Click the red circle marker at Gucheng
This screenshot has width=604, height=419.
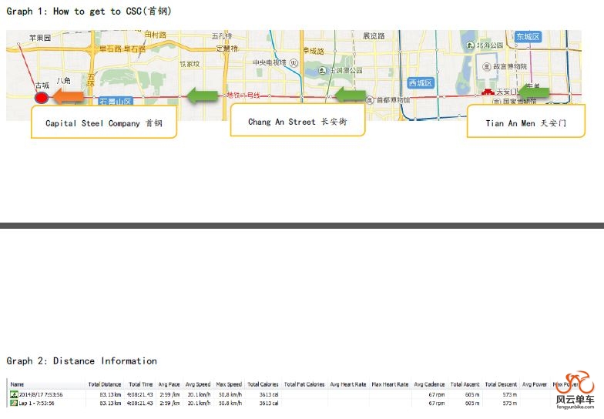click(42, 97)
